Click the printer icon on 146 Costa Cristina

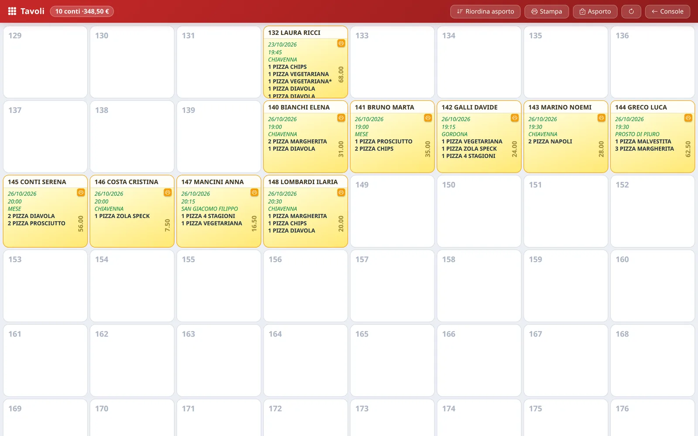(x=168, y=192)
